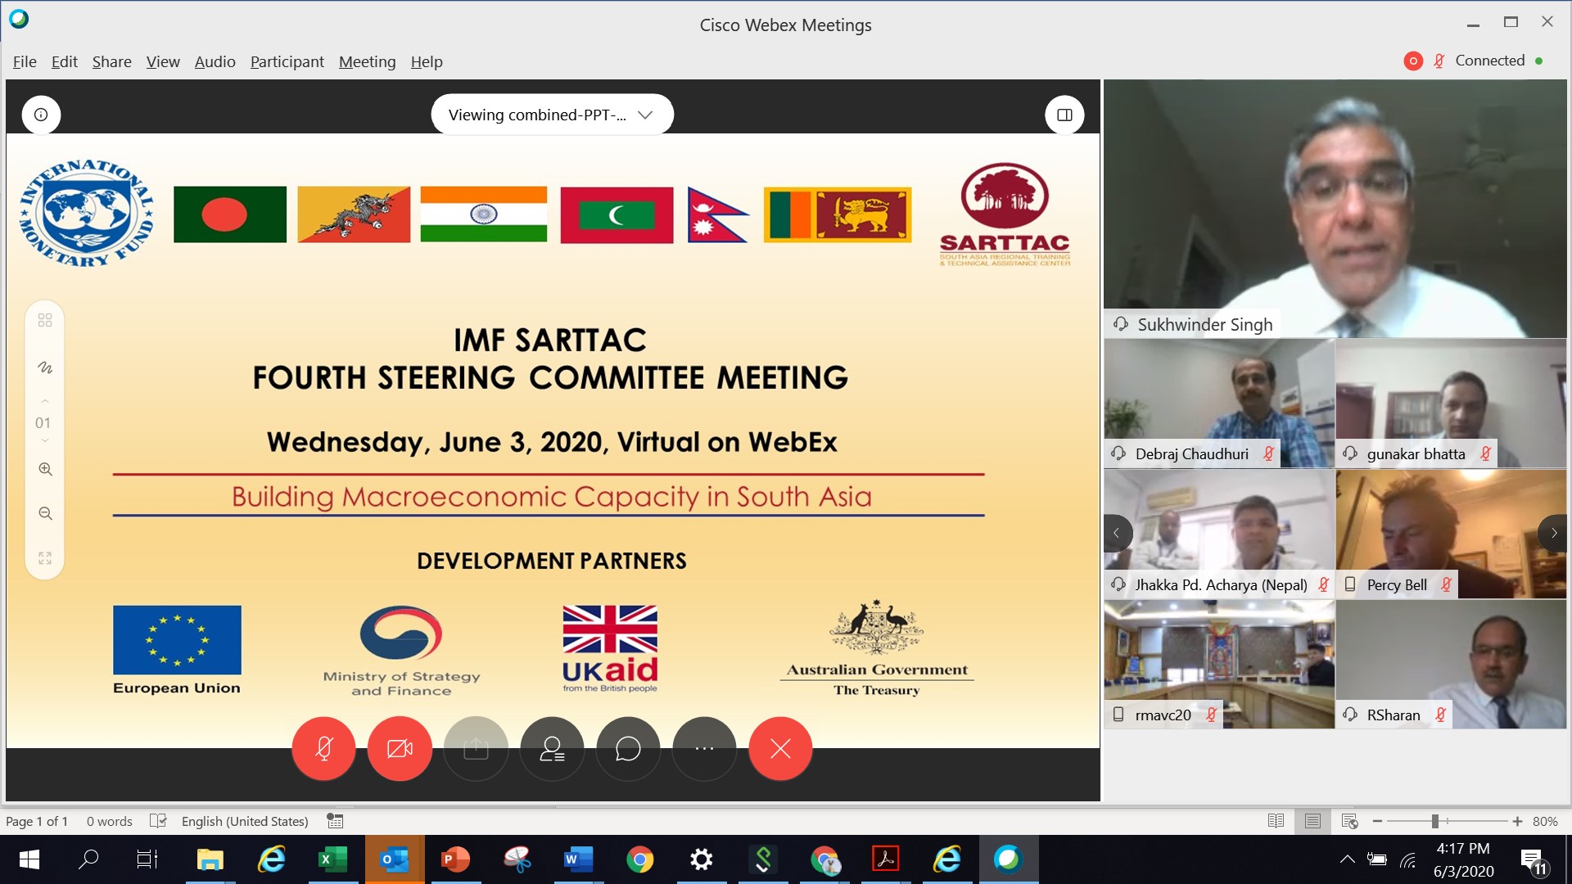Select Percy Bell's video tile
Screen dimensions: 1572x884
pos(1451,533)
